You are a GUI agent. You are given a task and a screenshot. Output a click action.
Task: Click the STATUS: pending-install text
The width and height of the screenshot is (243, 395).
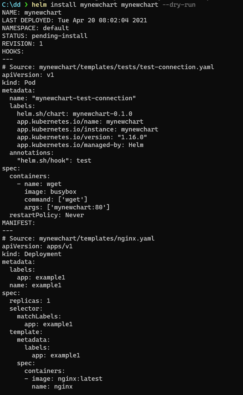(x=45, y=36)
